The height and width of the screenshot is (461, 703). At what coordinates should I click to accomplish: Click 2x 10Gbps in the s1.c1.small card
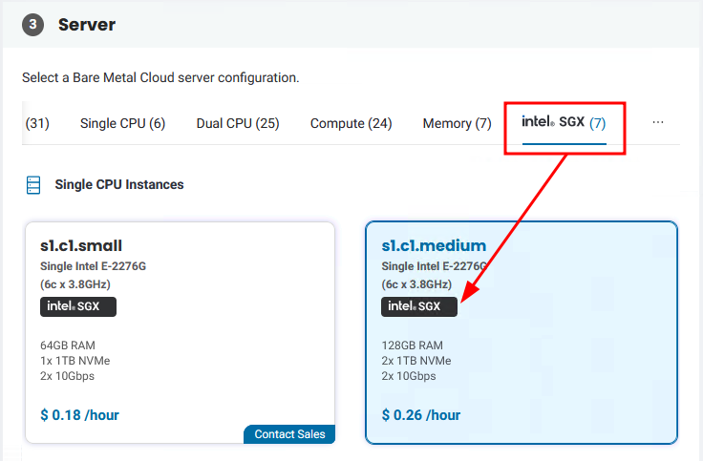point(67,376)
